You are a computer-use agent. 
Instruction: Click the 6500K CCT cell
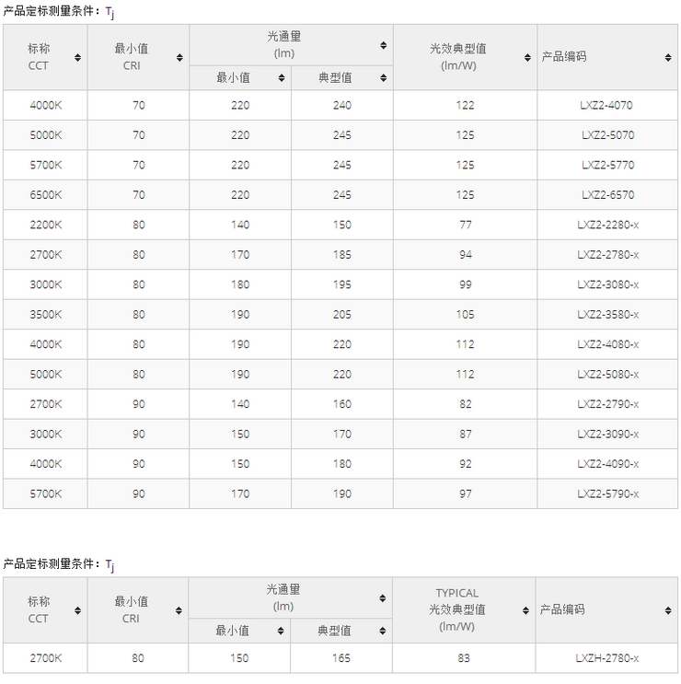[x=45, y=195]
